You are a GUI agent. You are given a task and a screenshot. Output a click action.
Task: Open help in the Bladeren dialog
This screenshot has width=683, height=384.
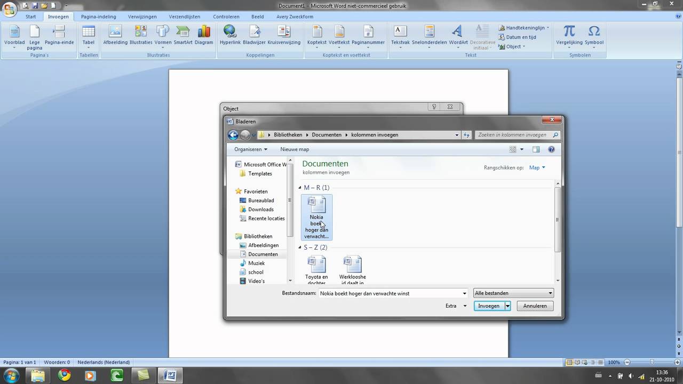[551, 149]
